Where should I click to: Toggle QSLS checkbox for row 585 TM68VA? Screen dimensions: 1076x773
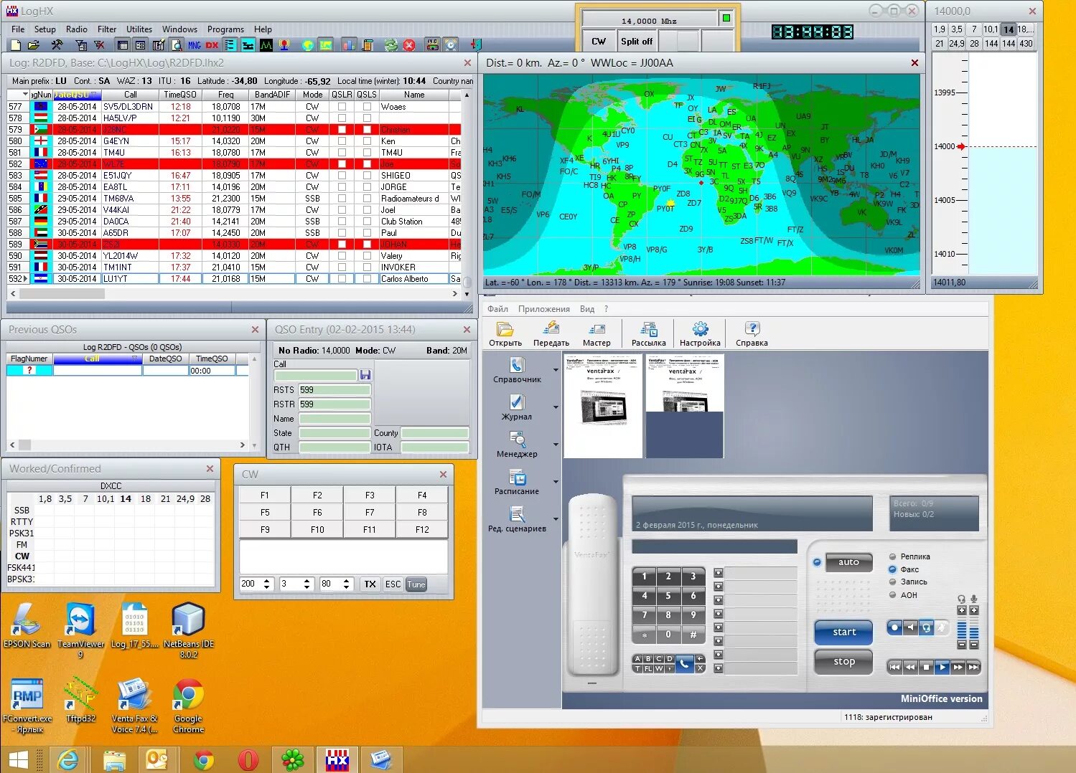click(x=367, y=199)
